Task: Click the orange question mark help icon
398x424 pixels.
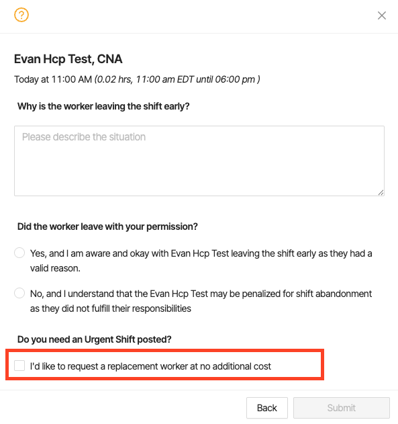Action: pyautogui.click(x=21, y=15)
